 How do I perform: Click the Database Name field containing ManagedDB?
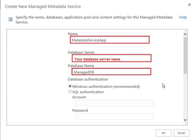tap(111, 72)
